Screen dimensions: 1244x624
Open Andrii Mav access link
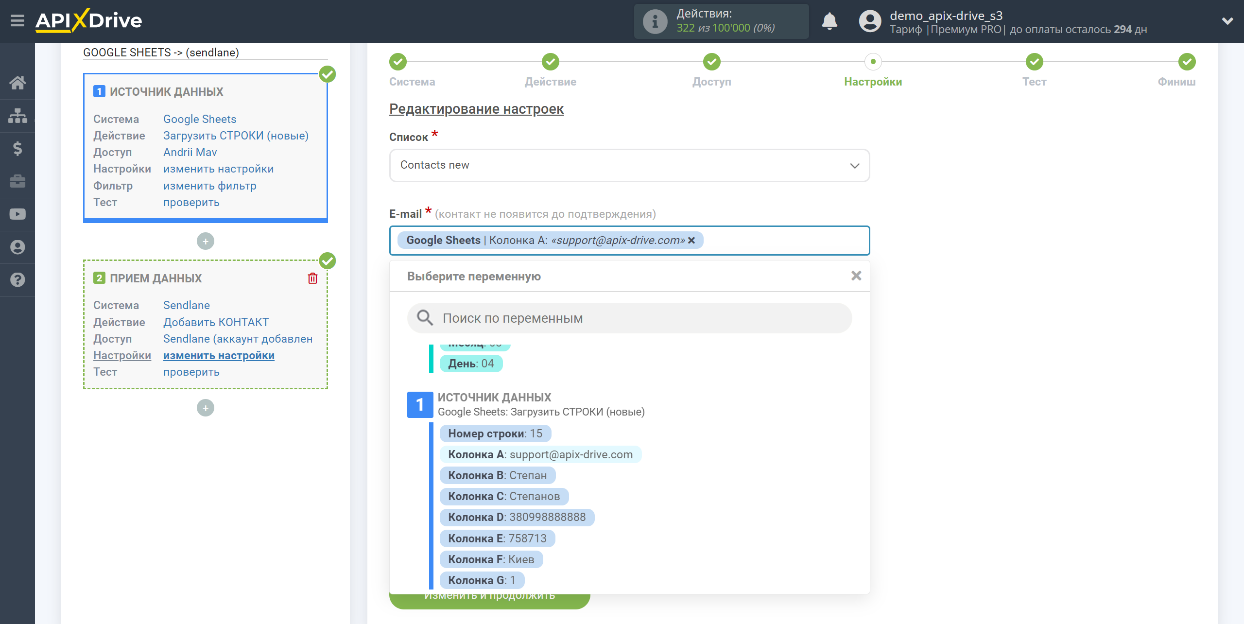tap(190, 152)
